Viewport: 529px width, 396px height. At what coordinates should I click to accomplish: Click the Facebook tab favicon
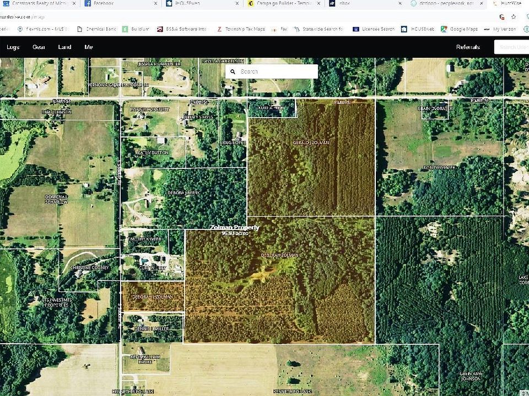pyautogui.click(x=88, y=3)
